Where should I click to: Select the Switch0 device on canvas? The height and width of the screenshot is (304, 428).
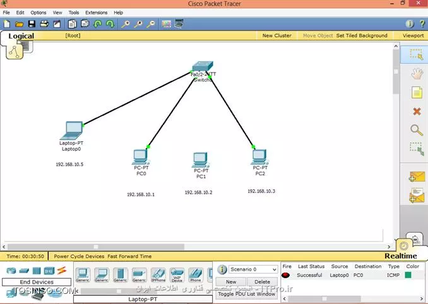[x=203, y=66]
